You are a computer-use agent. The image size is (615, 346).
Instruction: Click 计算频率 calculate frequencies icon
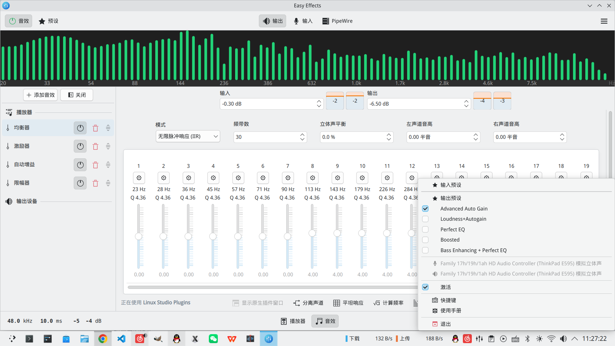click(377, 303)
